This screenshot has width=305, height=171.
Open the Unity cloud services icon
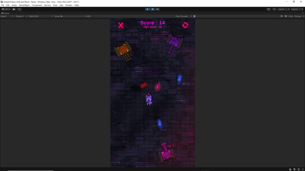[14, 9]
